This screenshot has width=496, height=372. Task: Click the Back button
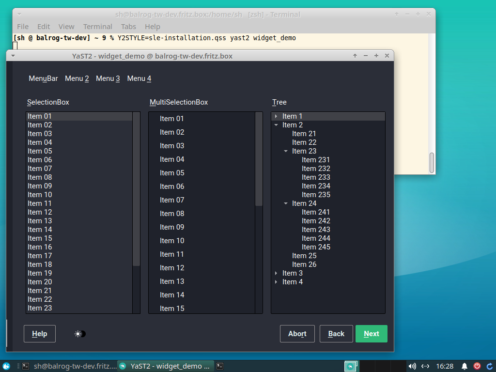tap(336, 334)
